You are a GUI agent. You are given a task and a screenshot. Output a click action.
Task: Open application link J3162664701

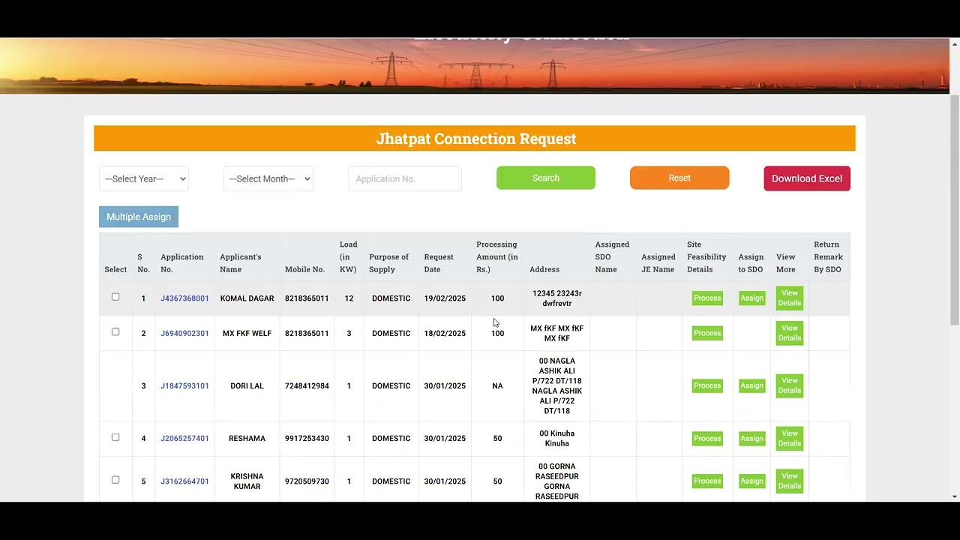click(184, 481)
